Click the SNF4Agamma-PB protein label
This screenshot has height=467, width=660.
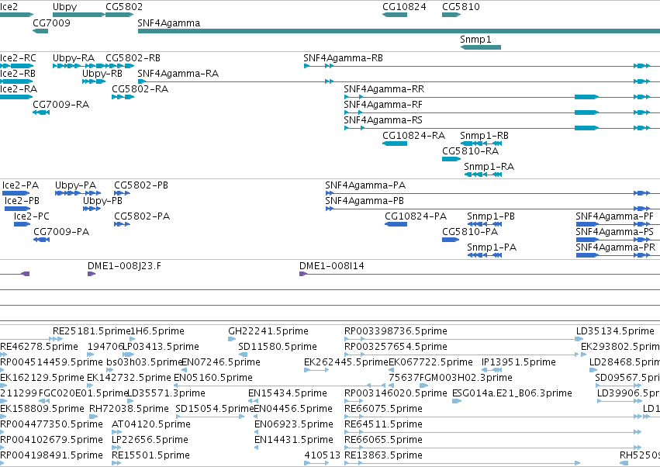coord(365,201)
